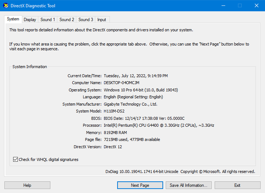Click the 8192MB RAM memory value
Image resolution: width=265 pixels, height=193 pixels.
(x=115, y=133)
